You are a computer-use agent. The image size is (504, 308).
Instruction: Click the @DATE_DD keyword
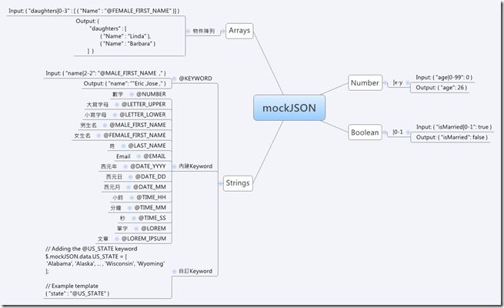tap(150, 177)
